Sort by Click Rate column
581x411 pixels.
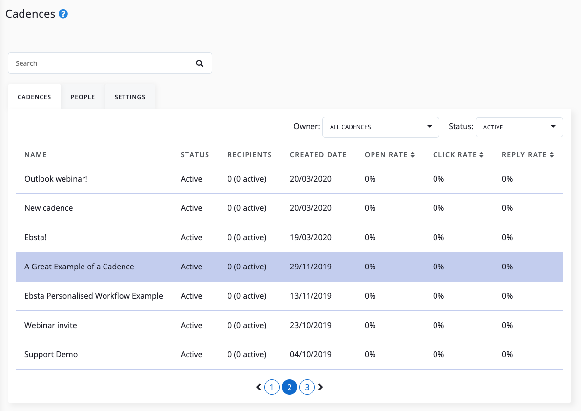pyautogui.click(x=458, y=155)
